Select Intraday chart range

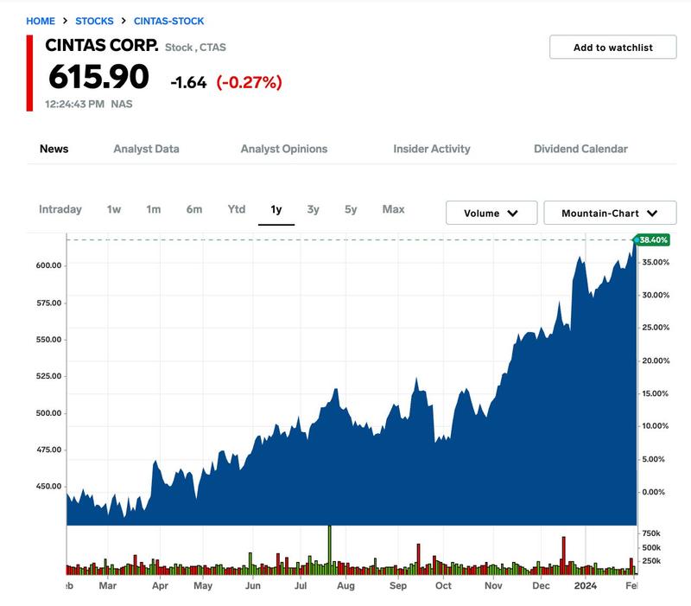[60, 209]
